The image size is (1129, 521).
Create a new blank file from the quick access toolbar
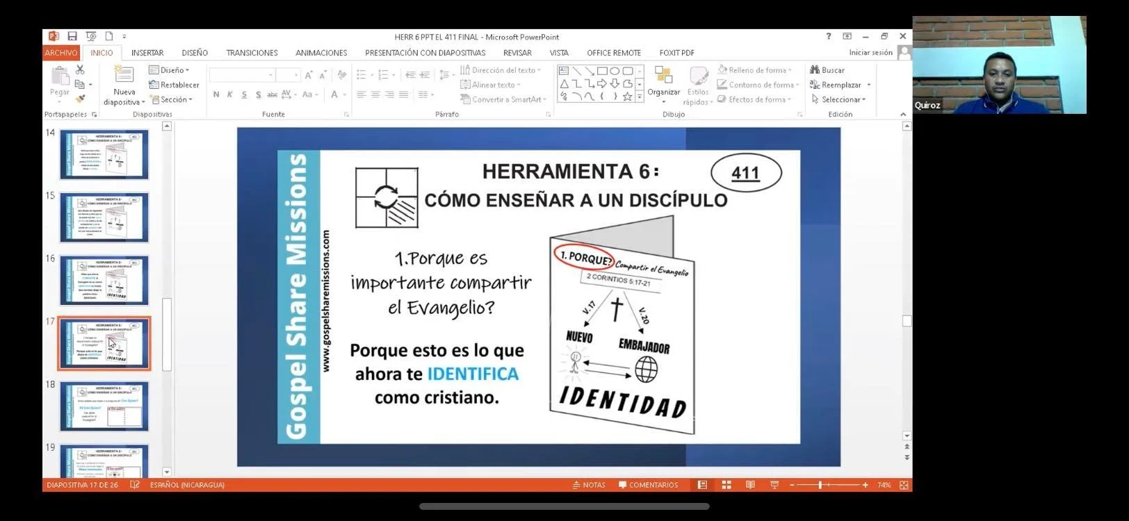(x=108, y=36)
